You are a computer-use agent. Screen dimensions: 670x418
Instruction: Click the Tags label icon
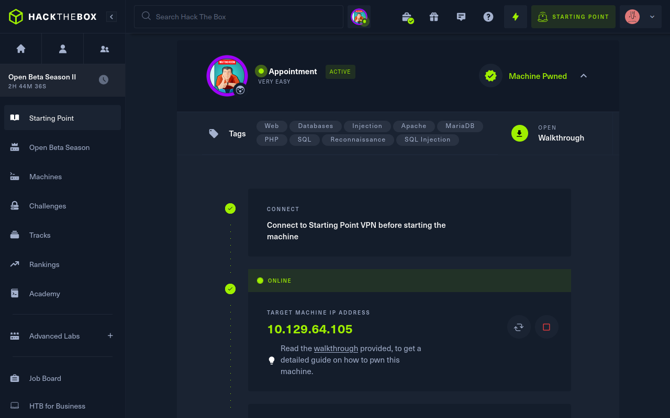pos(214,133)
